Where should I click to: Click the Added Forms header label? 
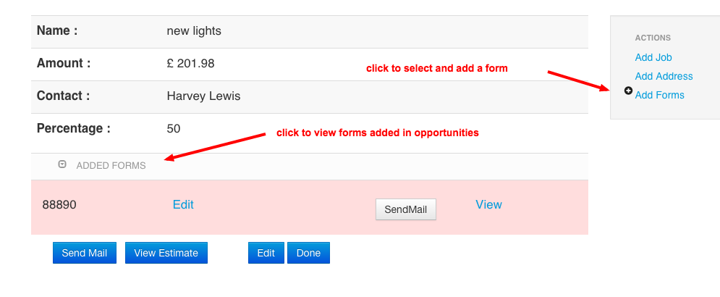(x=111, y=166)
